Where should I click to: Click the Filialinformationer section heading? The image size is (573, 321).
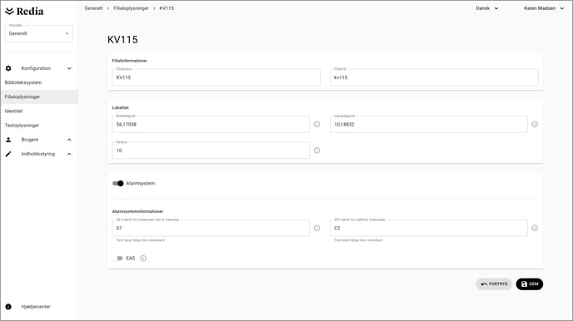(x=129, y=61)
